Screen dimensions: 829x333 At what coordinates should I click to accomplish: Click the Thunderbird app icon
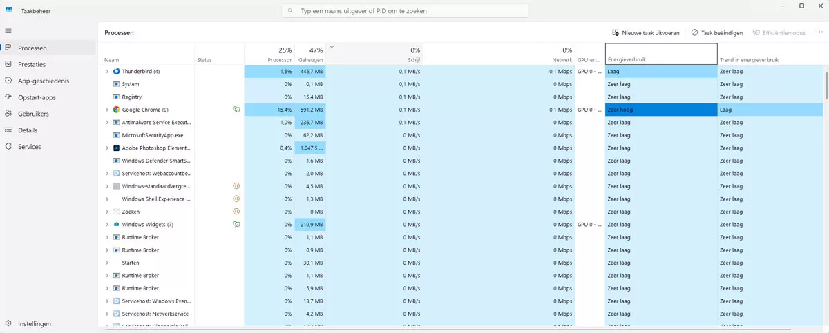(x=116, y=72)
